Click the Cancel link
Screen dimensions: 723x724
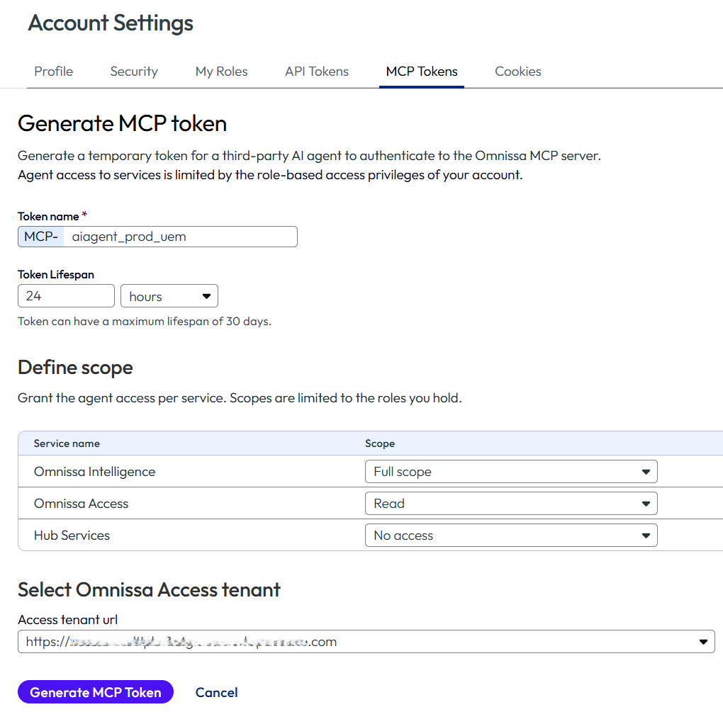point(216,692)
